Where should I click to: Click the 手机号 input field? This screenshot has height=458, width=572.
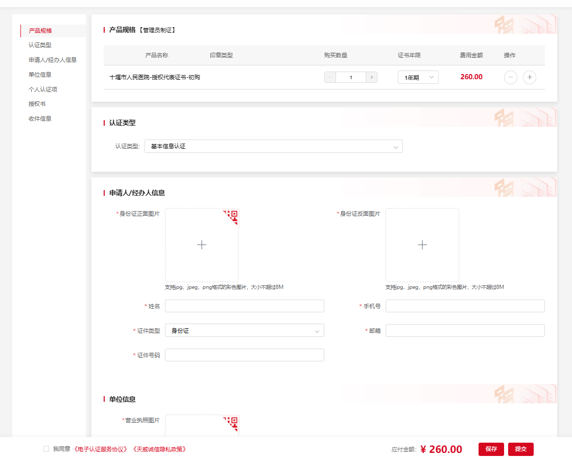click(x=465, y=306)
